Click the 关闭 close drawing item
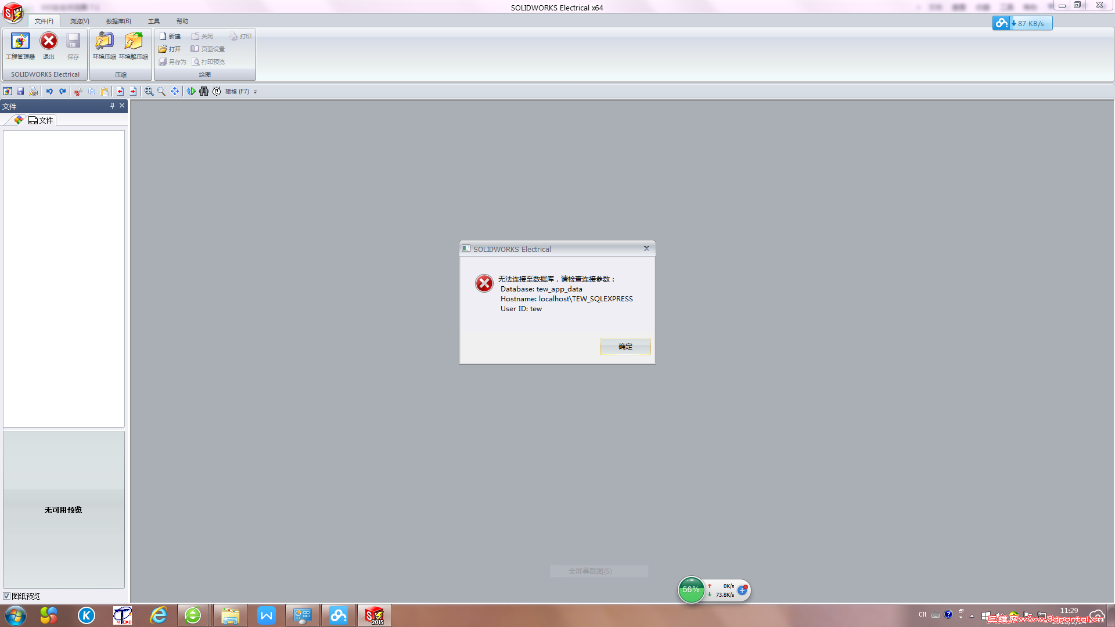Screen dimensions: 1115x627 click(x=203, y=36)
